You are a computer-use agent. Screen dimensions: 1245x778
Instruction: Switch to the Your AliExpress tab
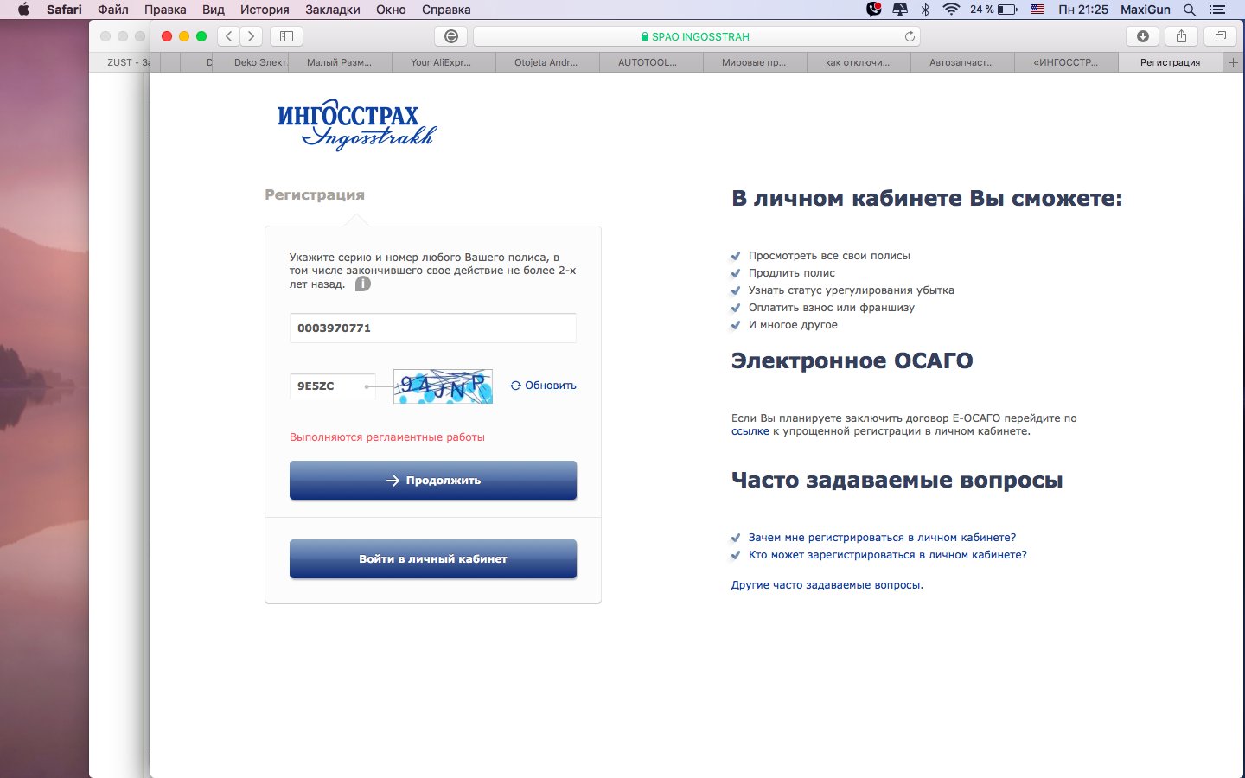pyautogui.click(x=441, y=62)
